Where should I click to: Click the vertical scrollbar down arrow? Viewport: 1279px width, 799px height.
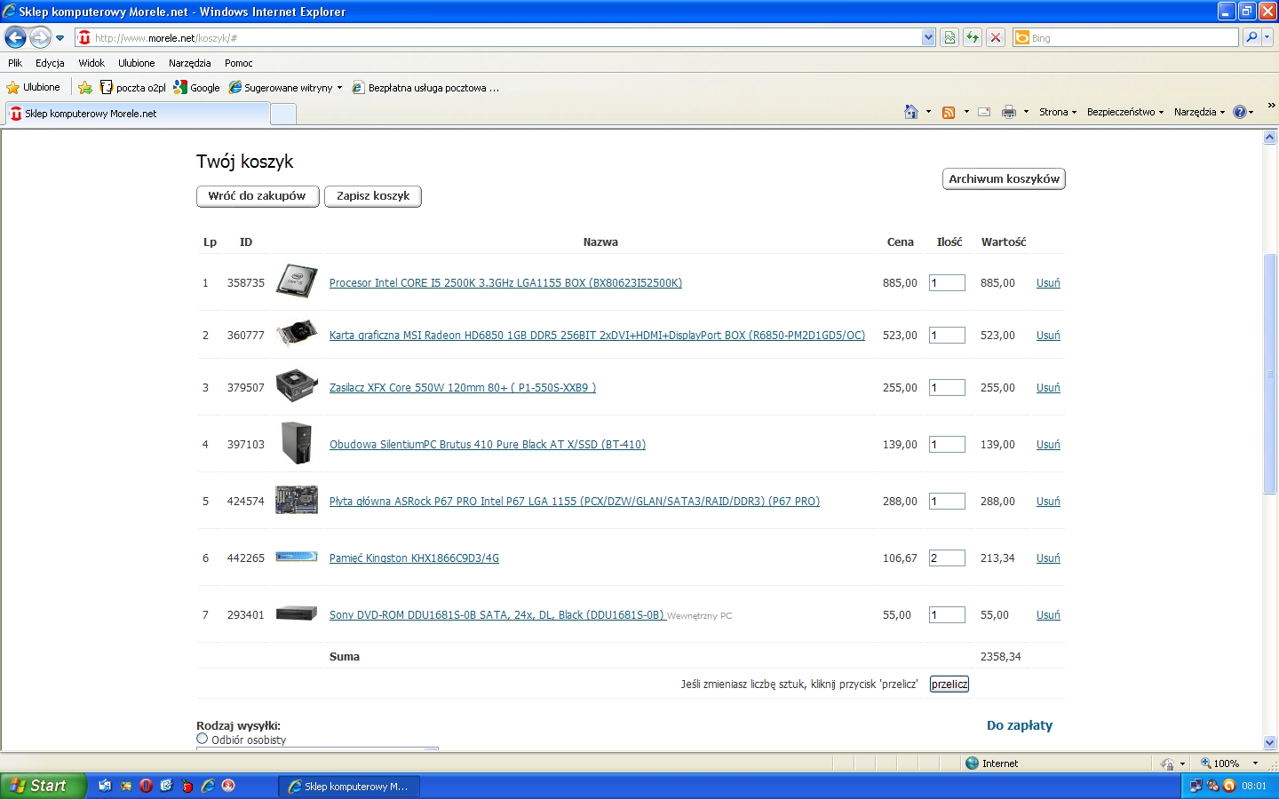coord(1269,743)
